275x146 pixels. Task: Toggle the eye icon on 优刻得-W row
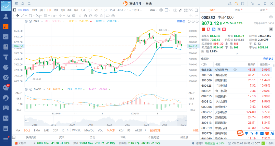(x=235, y=69)
